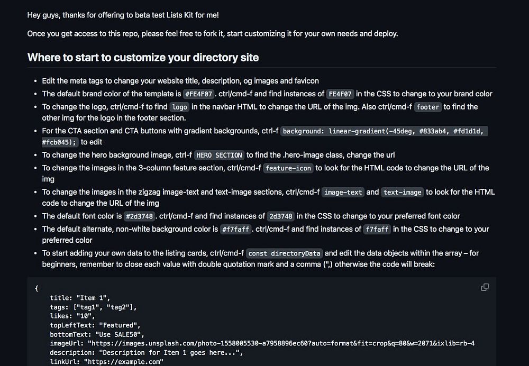This screenshot has width=529, height=366.
Task: Click the 'footer' inline code snippet
Action: point(428,107)
